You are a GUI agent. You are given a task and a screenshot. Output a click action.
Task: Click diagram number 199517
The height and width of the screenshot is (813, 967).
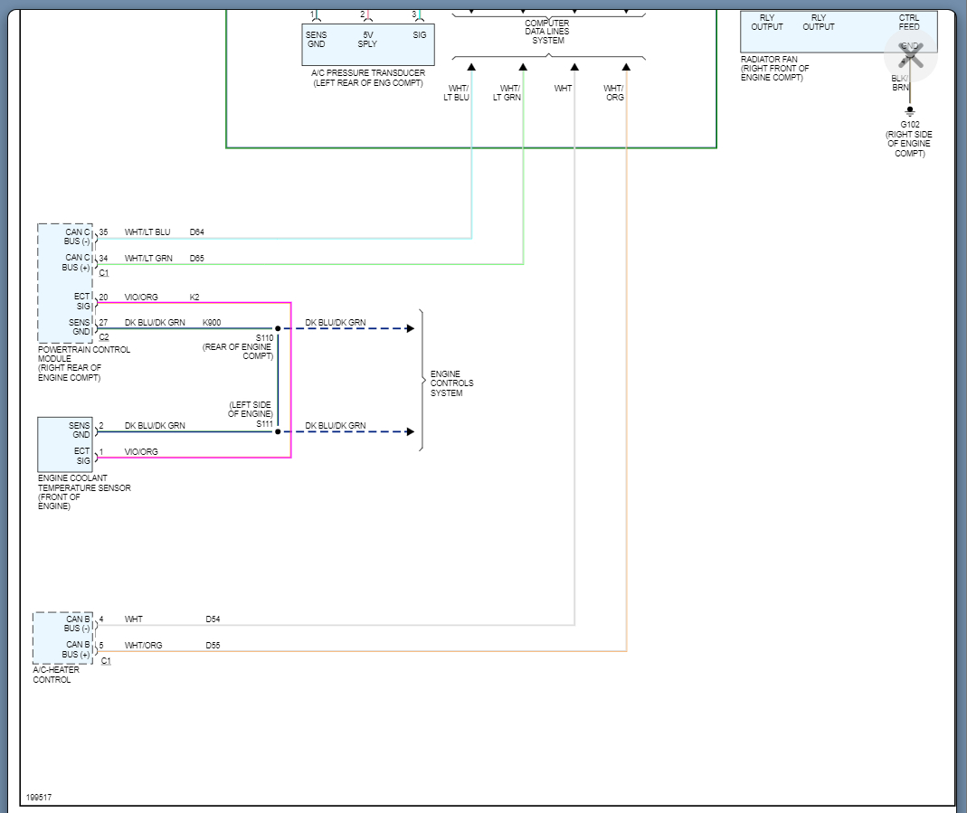point(39,798)
